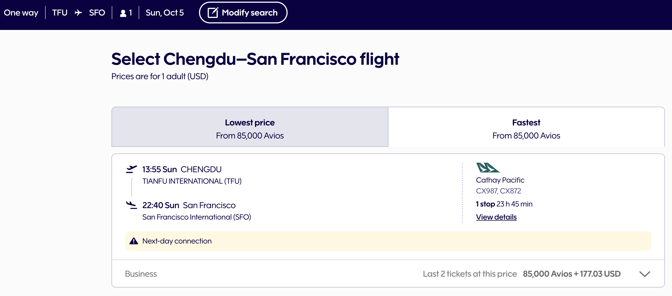
Task: Click the One way trip type
Action: pos(21,13)
